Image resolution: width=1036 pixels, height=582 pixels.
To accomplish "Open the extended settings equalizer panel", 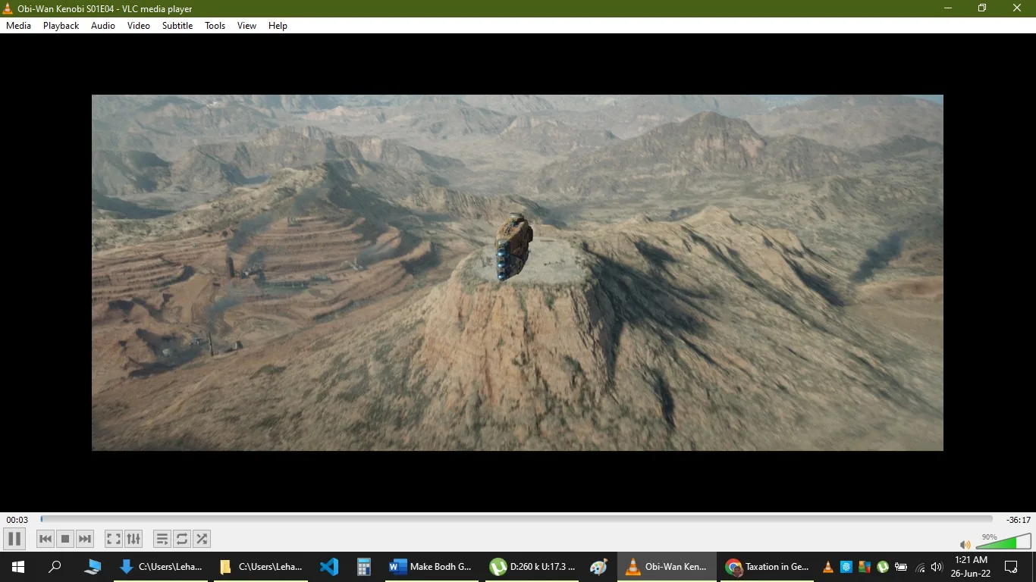I will 133,539.
